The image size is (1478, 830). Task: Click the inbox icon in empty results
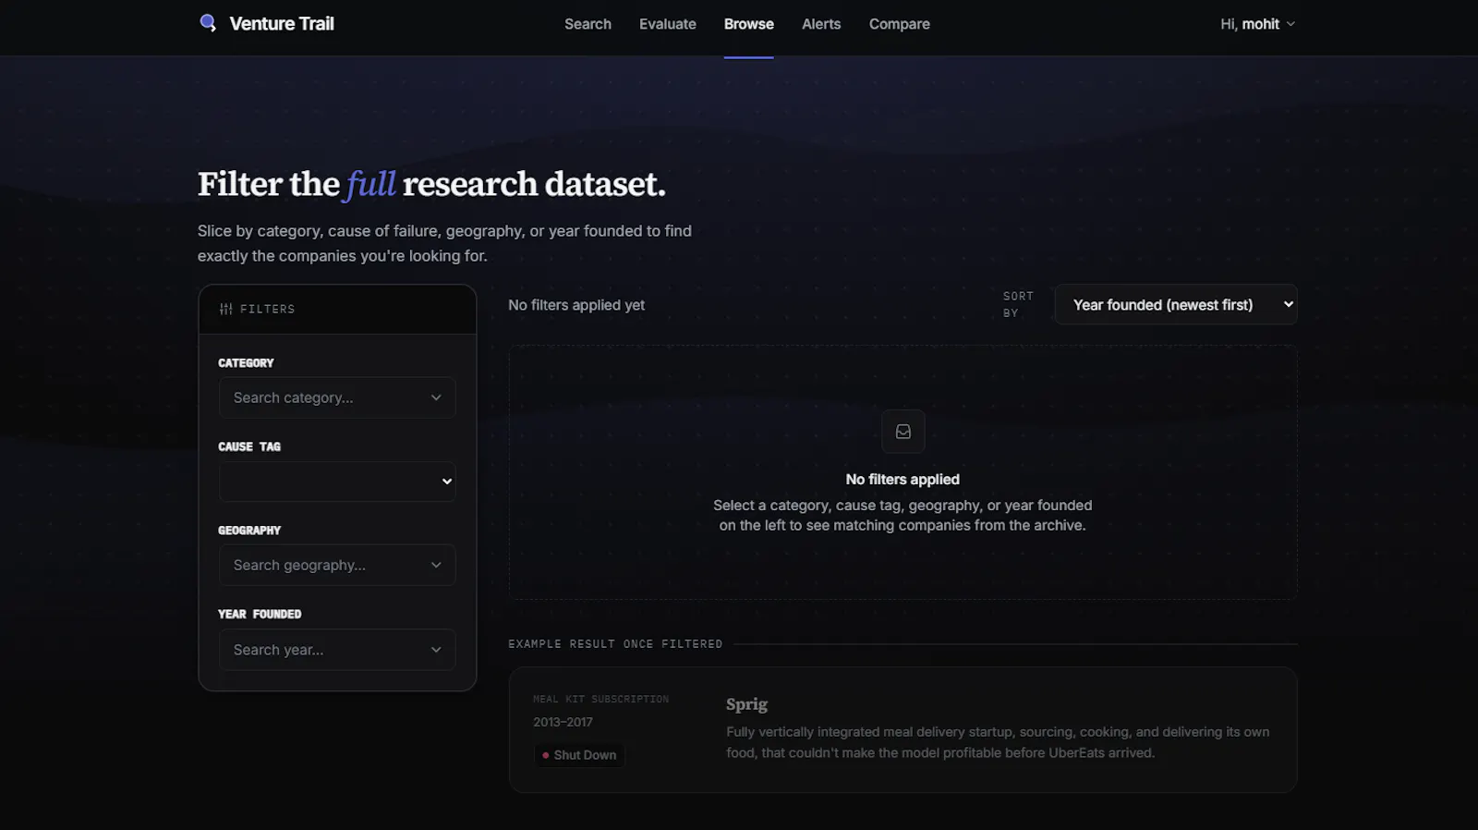[903, 432]
